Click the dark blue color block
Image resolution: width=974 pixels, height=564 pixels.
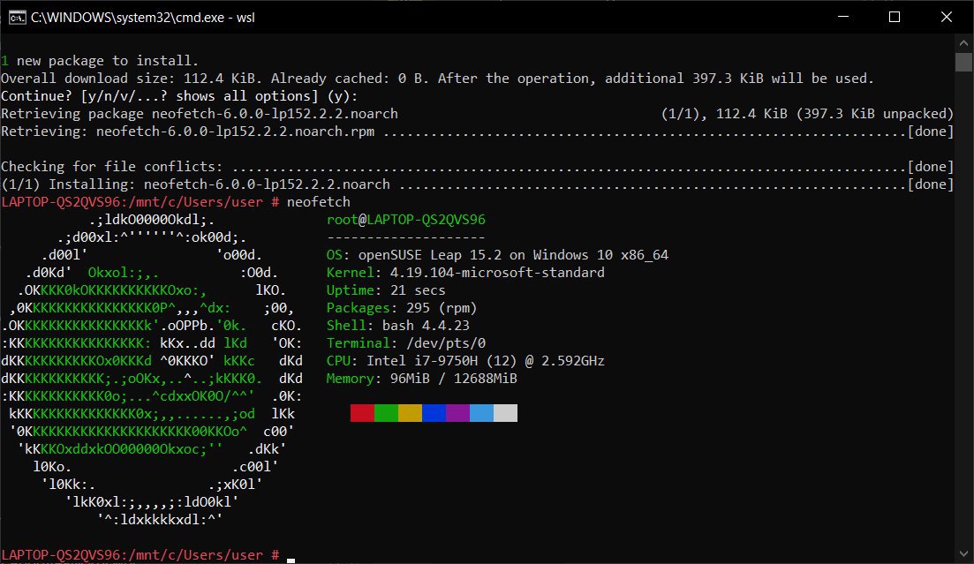[x=434, y=413]
